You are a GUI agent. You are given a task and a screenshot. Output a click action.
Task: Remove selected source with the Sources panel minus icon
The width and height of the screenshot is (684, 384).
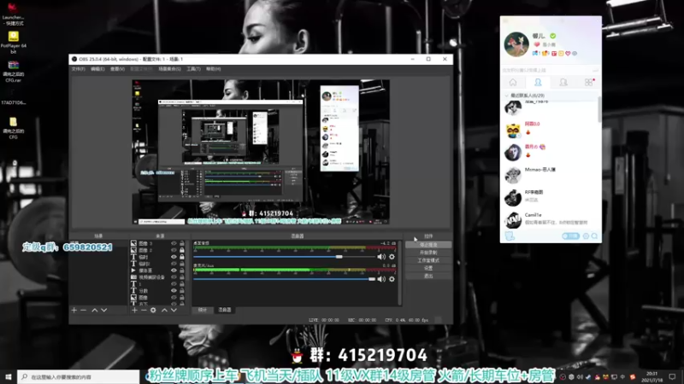point(144,310)
